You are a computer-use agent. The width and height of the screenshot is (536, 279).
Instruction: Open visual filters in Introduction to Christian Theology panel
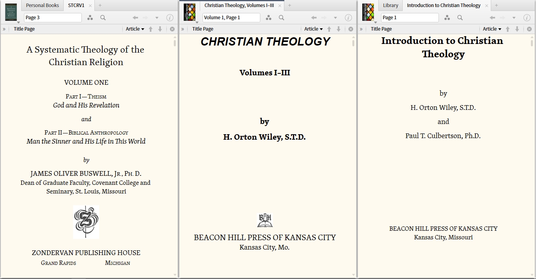(447, 18)
